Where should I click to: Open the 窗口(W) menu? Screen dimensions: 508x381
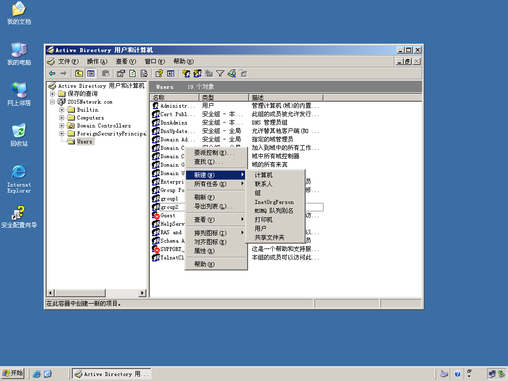(x=155, y=62)
